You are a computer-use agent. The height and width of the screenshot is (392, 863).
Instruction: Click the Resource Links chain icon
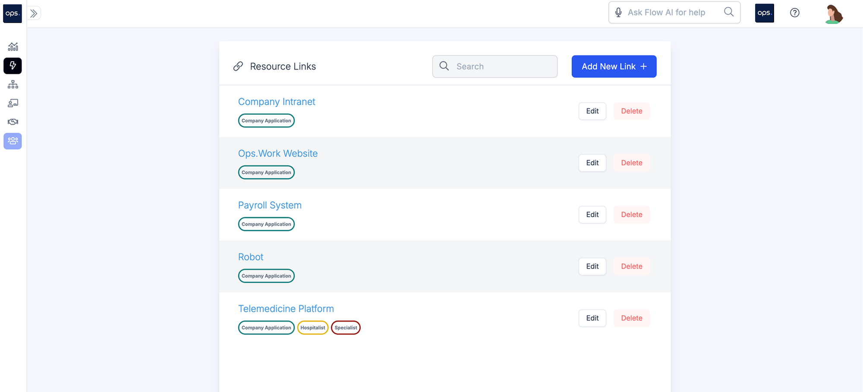pos(238,66)
